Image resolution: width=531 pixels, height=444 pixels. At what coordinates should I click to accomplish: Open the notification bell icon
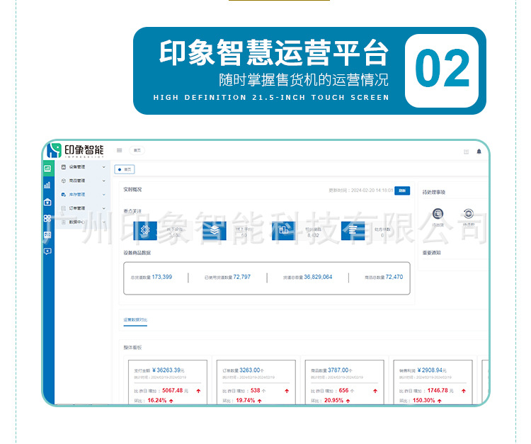click(479, 152)
